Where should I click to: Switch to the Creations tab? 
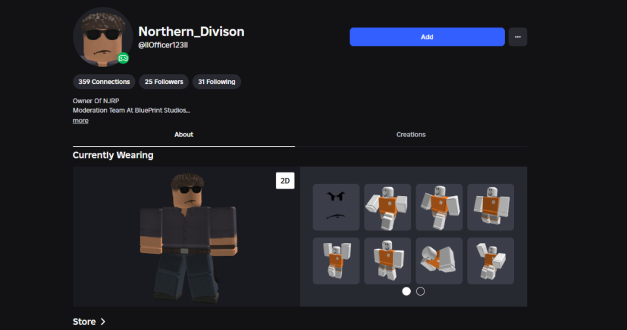(411, 135)
